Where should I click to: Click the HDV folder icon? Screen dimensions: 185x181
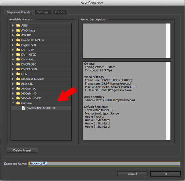pos(18,74)
